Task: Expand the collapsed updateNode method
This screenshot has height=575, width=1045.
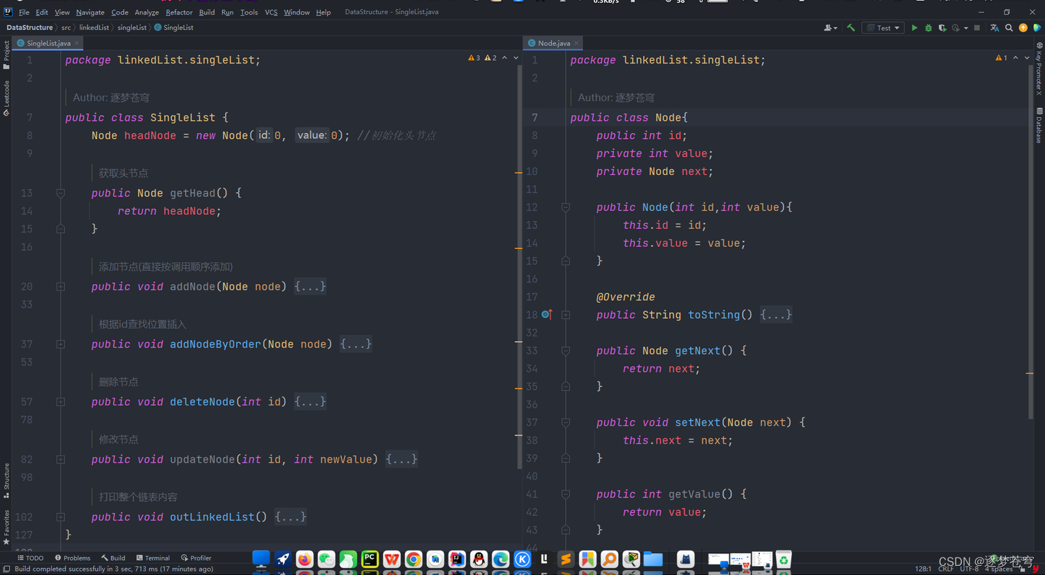Action: (x=61, y=459)
